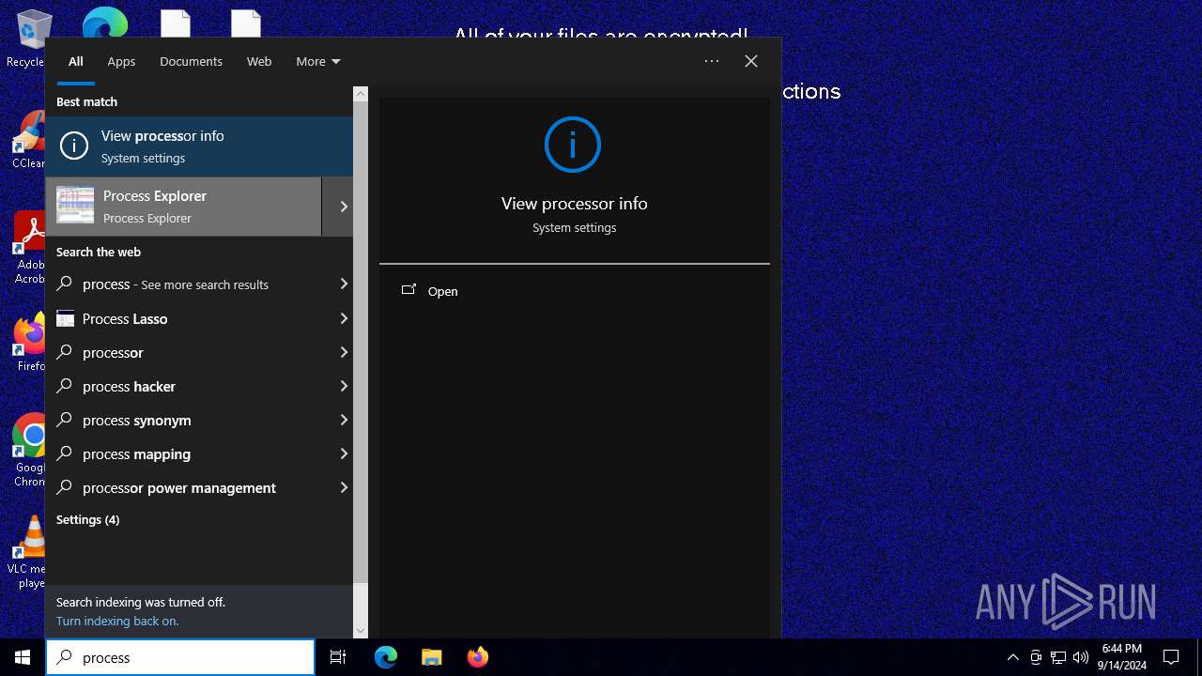This screenshot has width=1202, height=676.
Task: Click the results list scrollbar down arrow
Action: pyautogui.click(x=361, y=631)
